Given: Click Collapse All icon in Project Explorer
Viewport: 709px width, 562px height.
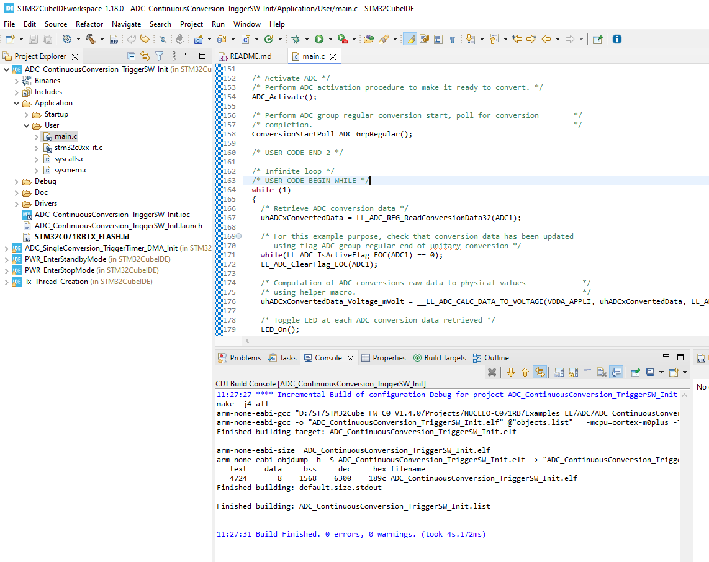Looking at the screenshot, I should click(131, 56).
